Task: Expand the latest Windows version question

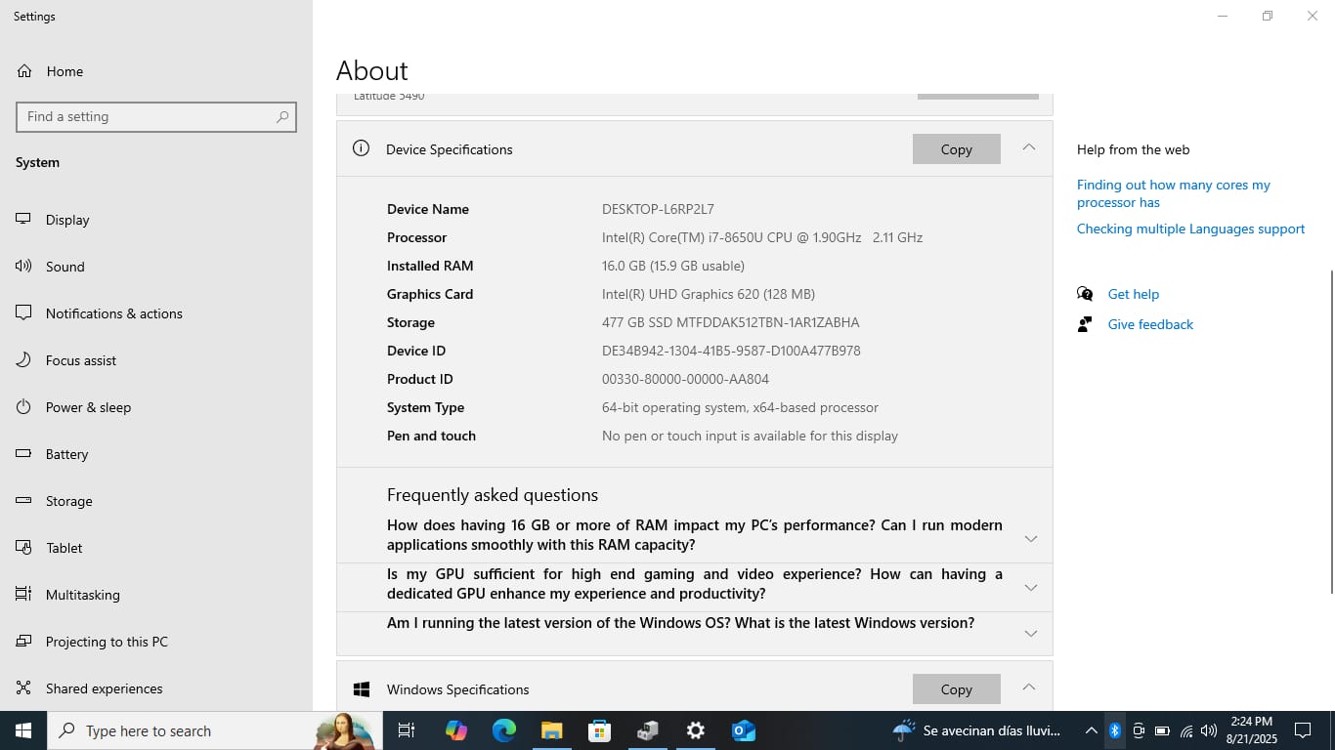Action: pyautogui.click(x=1030, y=634)
